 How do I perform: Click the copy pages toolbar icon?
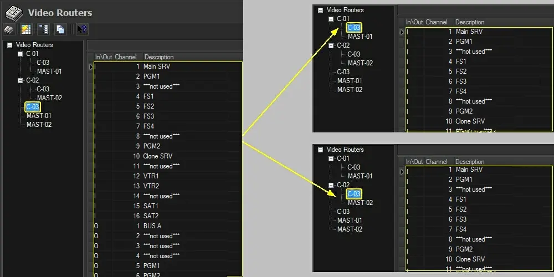point(60,29)
